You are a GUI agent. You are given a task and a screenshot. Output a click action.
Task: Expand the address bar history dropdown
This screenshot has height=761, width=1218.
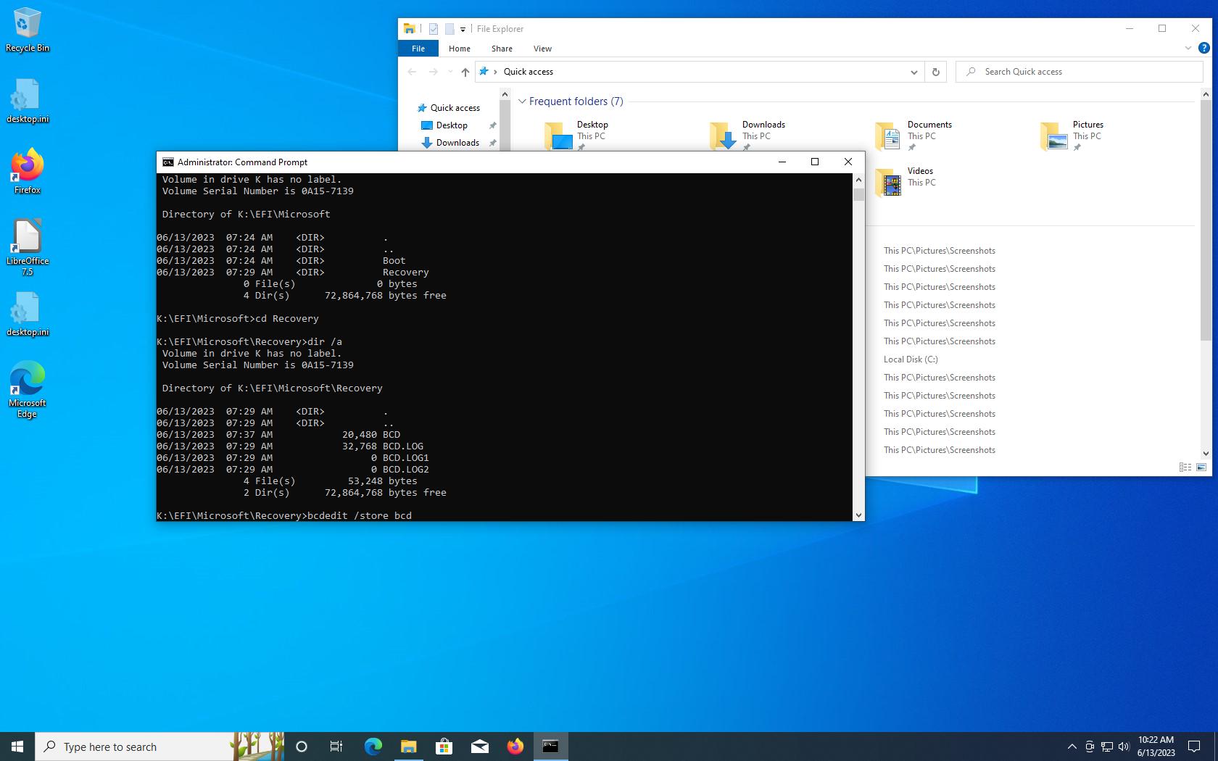point(913,72)
